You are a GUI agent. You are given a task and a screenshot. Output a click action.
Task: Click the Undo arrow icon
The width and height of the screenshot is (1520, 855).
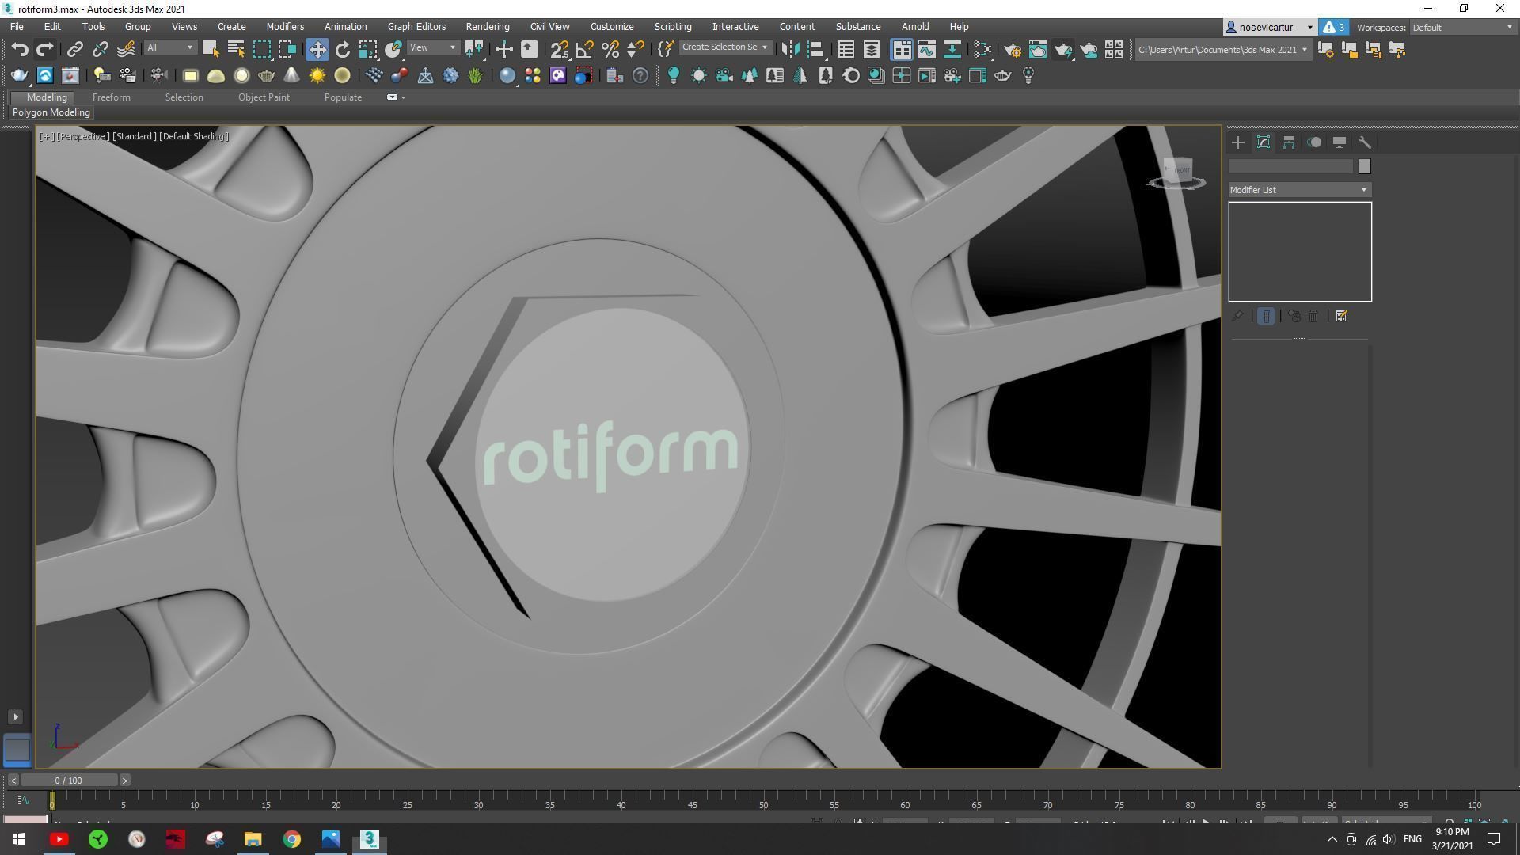pyautogui.click(x=20, y=49)
